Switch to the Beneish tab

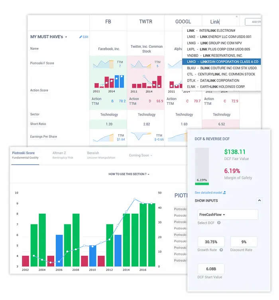point(101,155)
